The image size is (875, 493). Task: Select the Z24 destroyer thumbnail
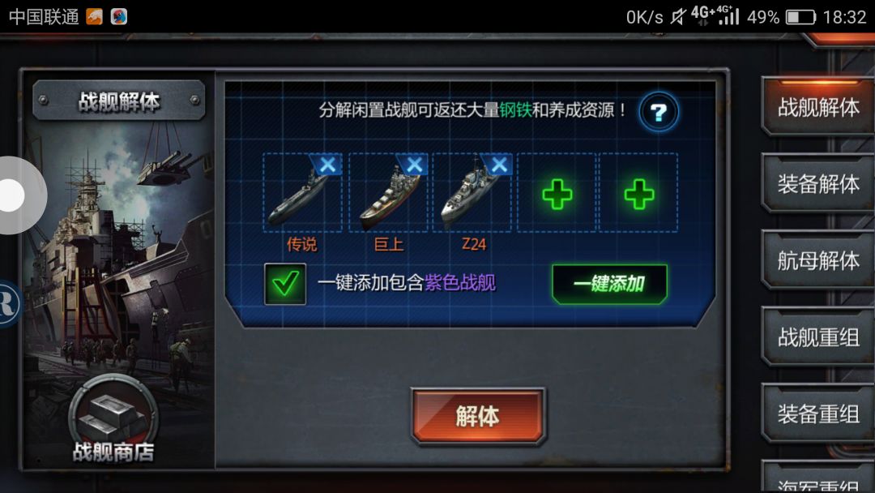click(x=472, y=193)
